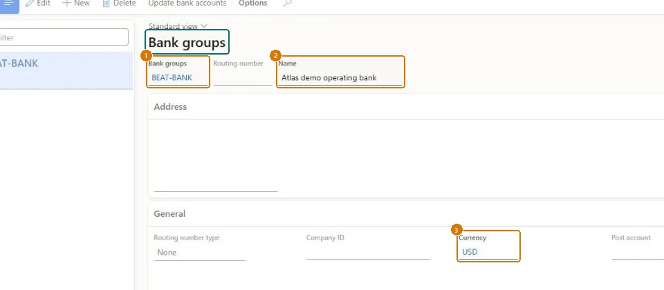Click the Bank groups page title
This screenshot has height=290, width=664.
(187, 42)
